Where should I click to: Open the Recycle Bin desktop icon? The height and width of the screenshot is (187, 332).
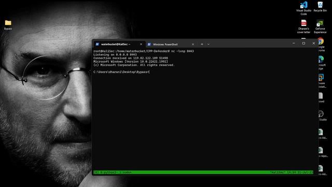point(320,6)
